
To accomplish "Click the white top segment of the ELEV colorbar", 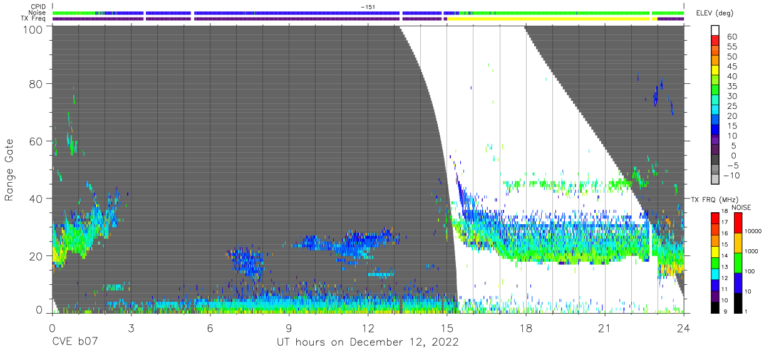I will click(715, 31).
